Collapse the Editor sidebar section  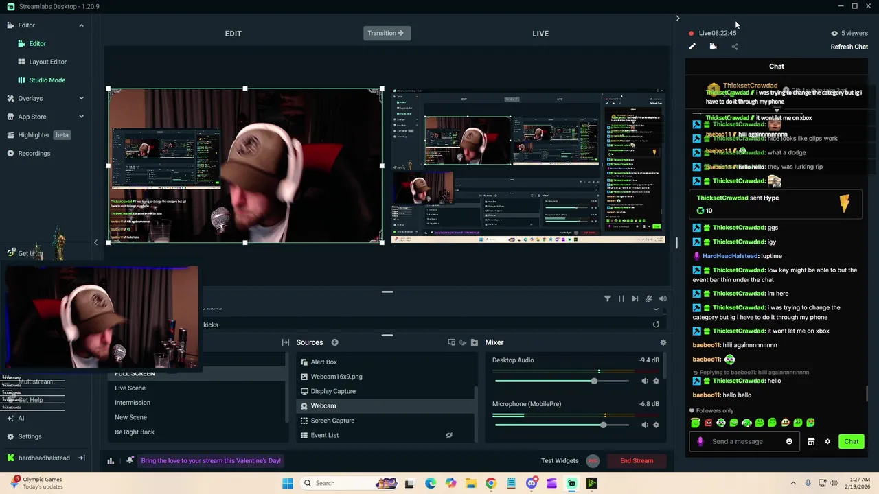[x=81, y=25]
